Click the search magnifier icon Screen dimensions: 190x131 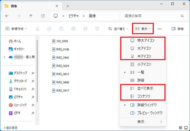click(x=182, y=16)
